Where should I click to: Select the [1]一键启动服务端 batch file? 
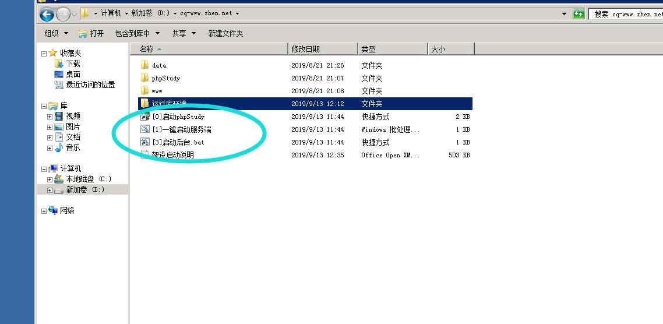(x=181, y=129)
